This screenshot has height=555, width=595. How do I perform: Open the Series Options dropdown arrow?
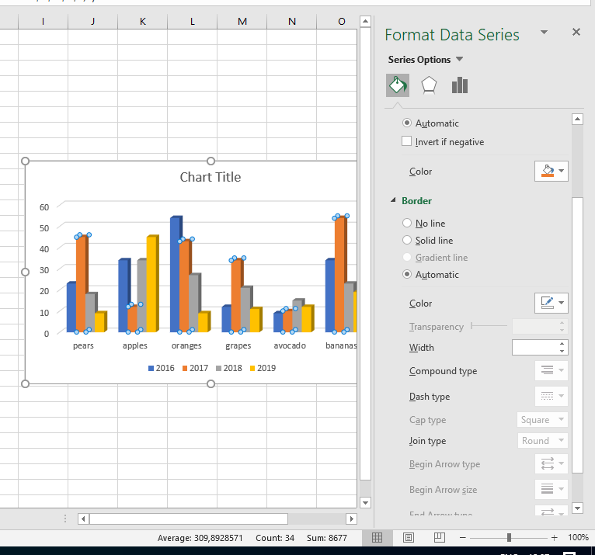459,60
